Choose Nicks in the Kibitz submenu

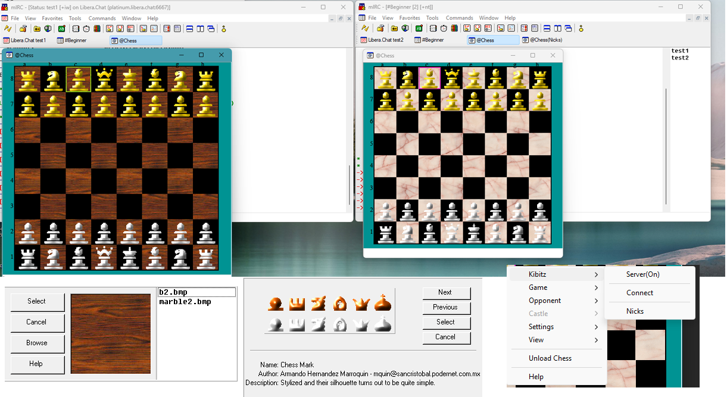pyautogui.click(x=650, y=311)
